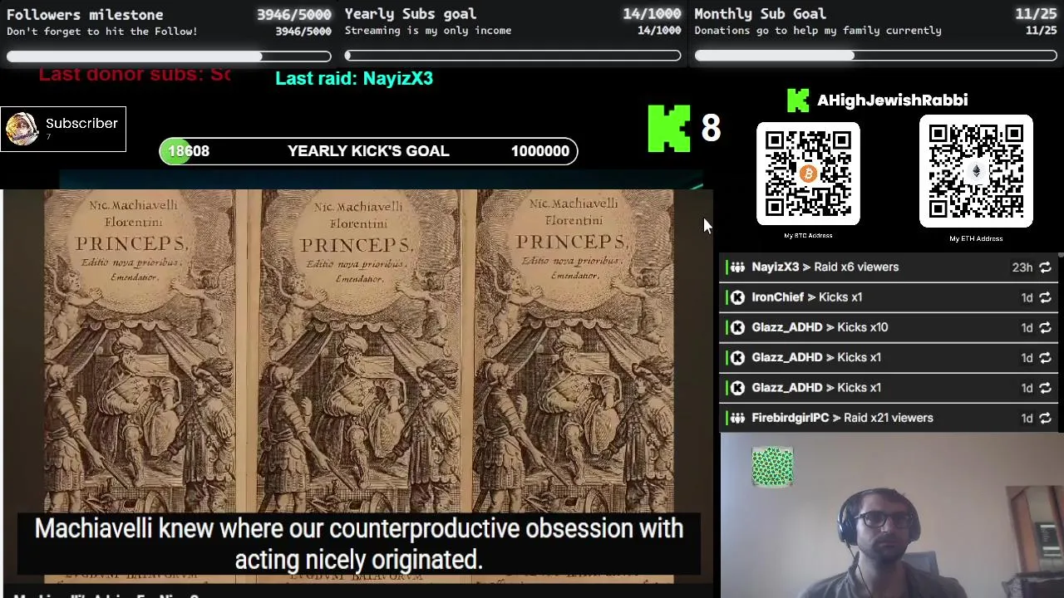
Task: Click the webcam feed of the streamer
Action: point(892,516)
